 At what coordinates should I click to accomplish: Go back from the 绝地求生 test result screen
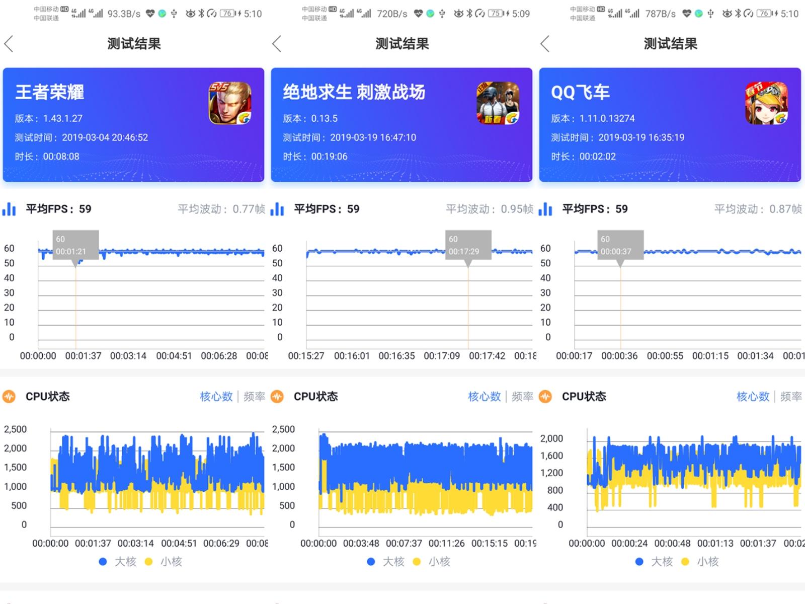(277, 44)
